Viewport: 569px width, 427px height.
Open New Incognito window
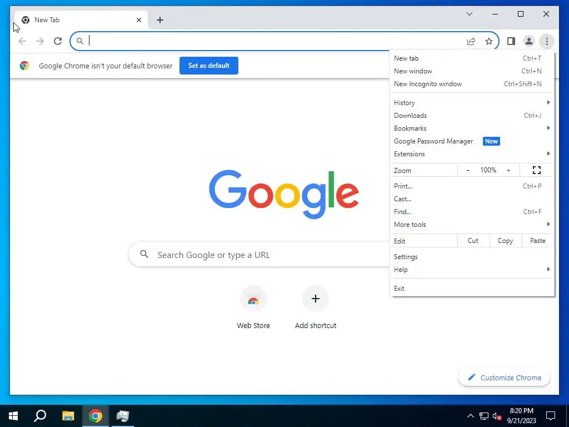coord(472,84)
